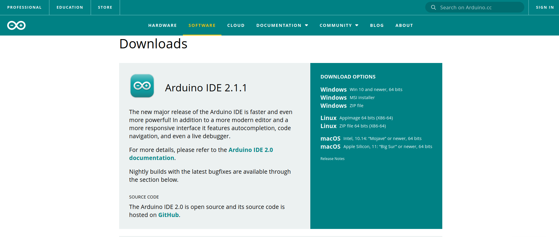
Task: Open the Release Notes link
Action: [332, 159]
